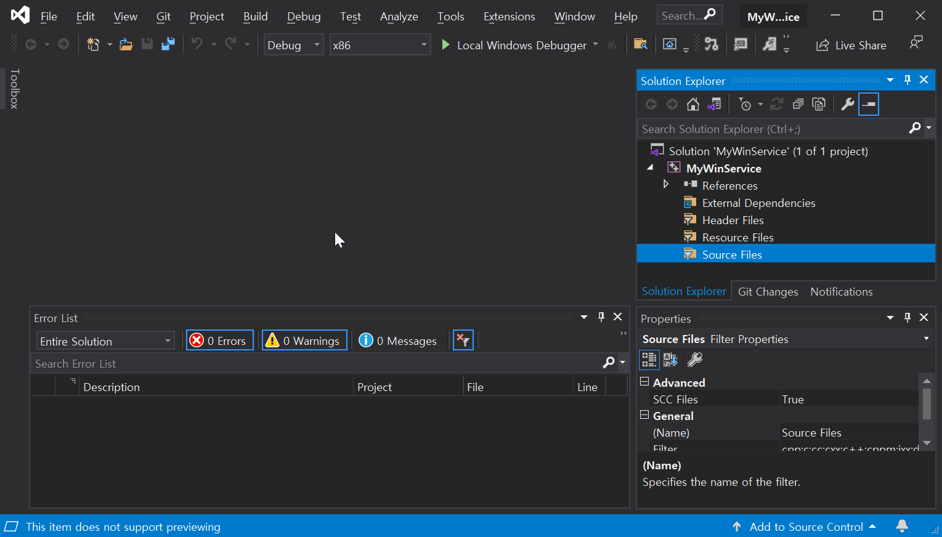942x537 pixels.
Task: Toggle the 0 Messages filter
Action: [398, 341]
